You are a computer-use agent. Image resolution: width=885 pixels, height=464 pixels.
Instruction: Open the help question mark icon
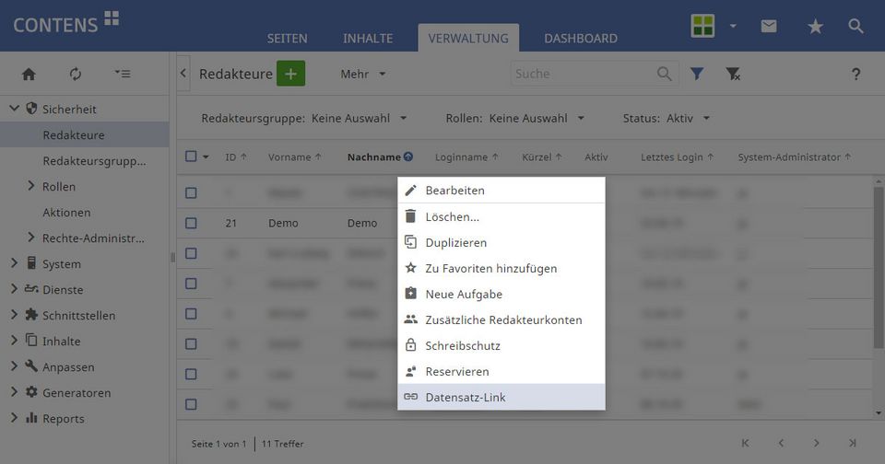tap(855, 75)
